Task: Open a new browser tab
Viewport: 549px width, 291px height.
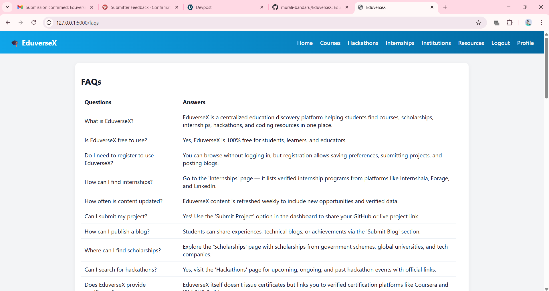Action: (445, 7)
